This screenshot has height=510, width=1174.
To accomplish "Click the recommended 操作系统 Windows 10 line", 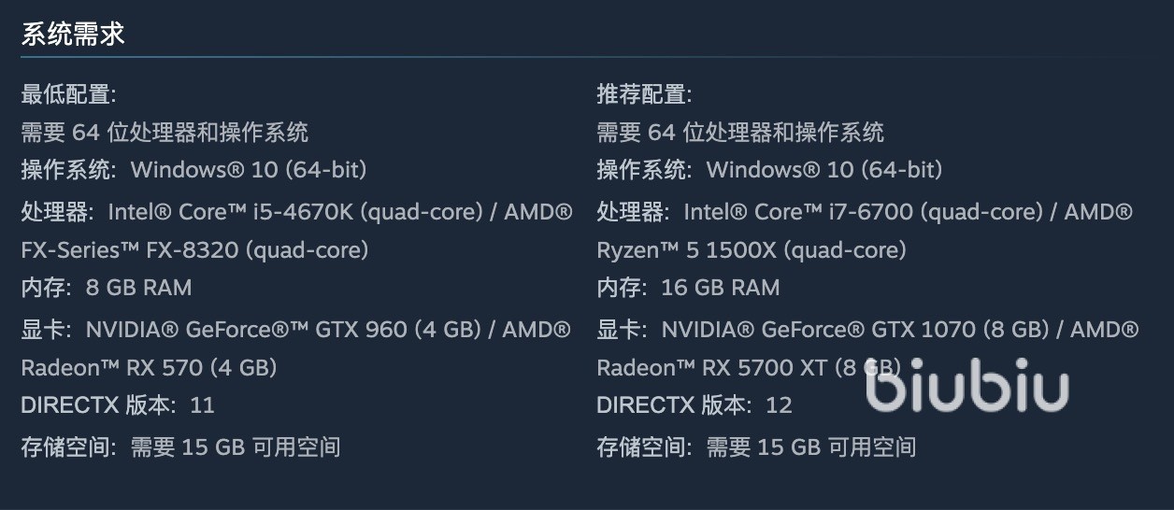I will (x=769, y=170).
